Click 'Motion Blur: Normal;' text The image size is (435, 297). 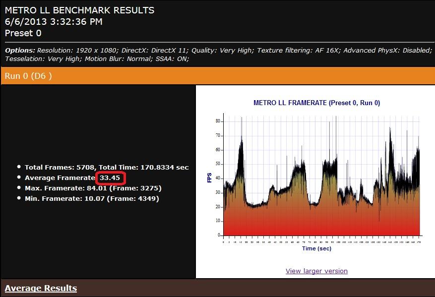pyautogui.click(x=119, y=59)
